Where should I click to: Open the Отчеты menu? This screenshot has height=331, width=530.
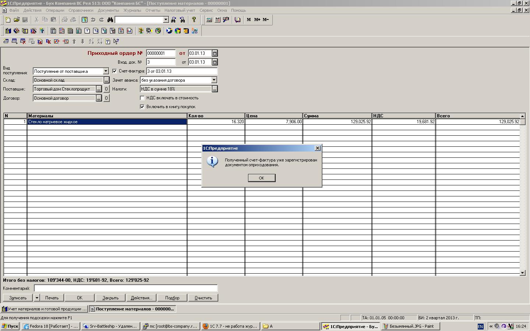pyautogui.click(x=153, y=10)
